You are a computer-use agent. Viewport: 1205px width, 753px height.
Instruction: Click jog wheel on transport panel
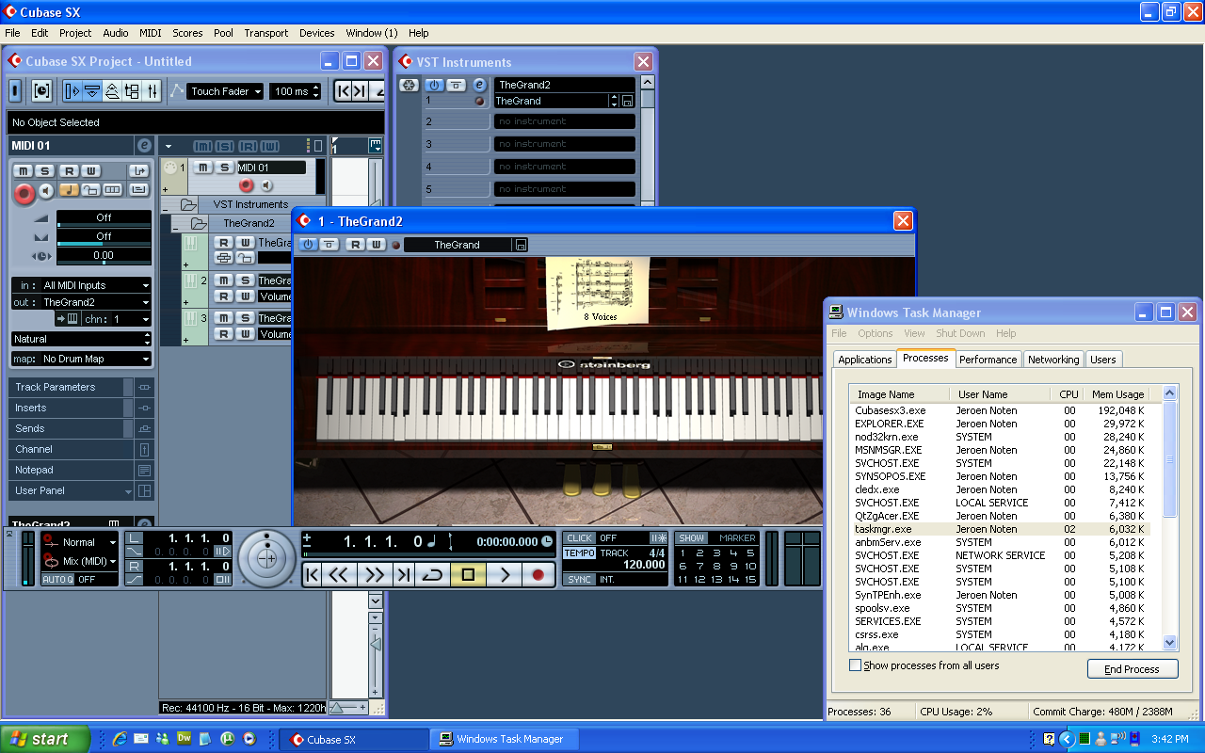coord(266,558)
